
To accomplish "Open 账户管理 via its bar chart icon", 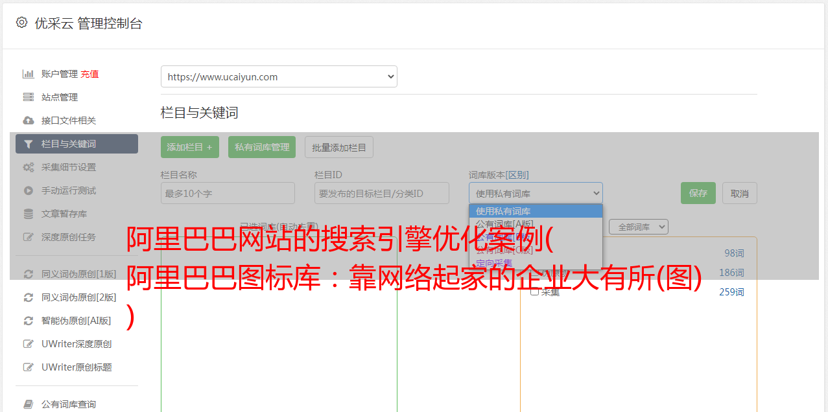I will point(29,74).
